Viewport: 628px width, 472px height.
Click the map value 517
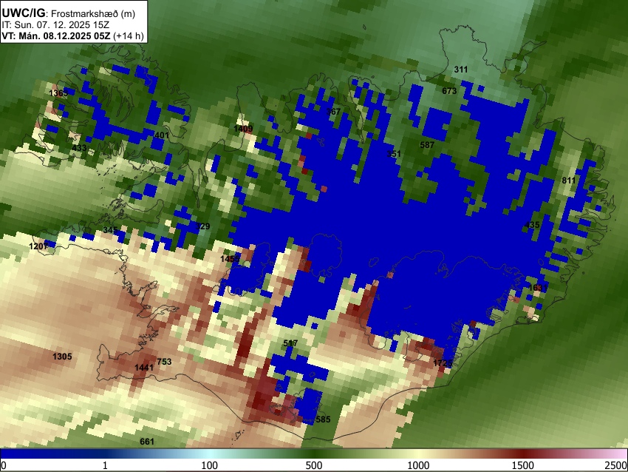[290, 343]
